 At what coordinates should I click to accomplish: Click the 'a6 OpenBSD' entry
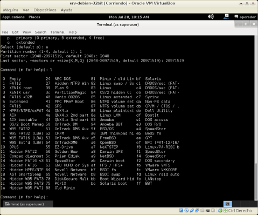(x=103, y=143)
